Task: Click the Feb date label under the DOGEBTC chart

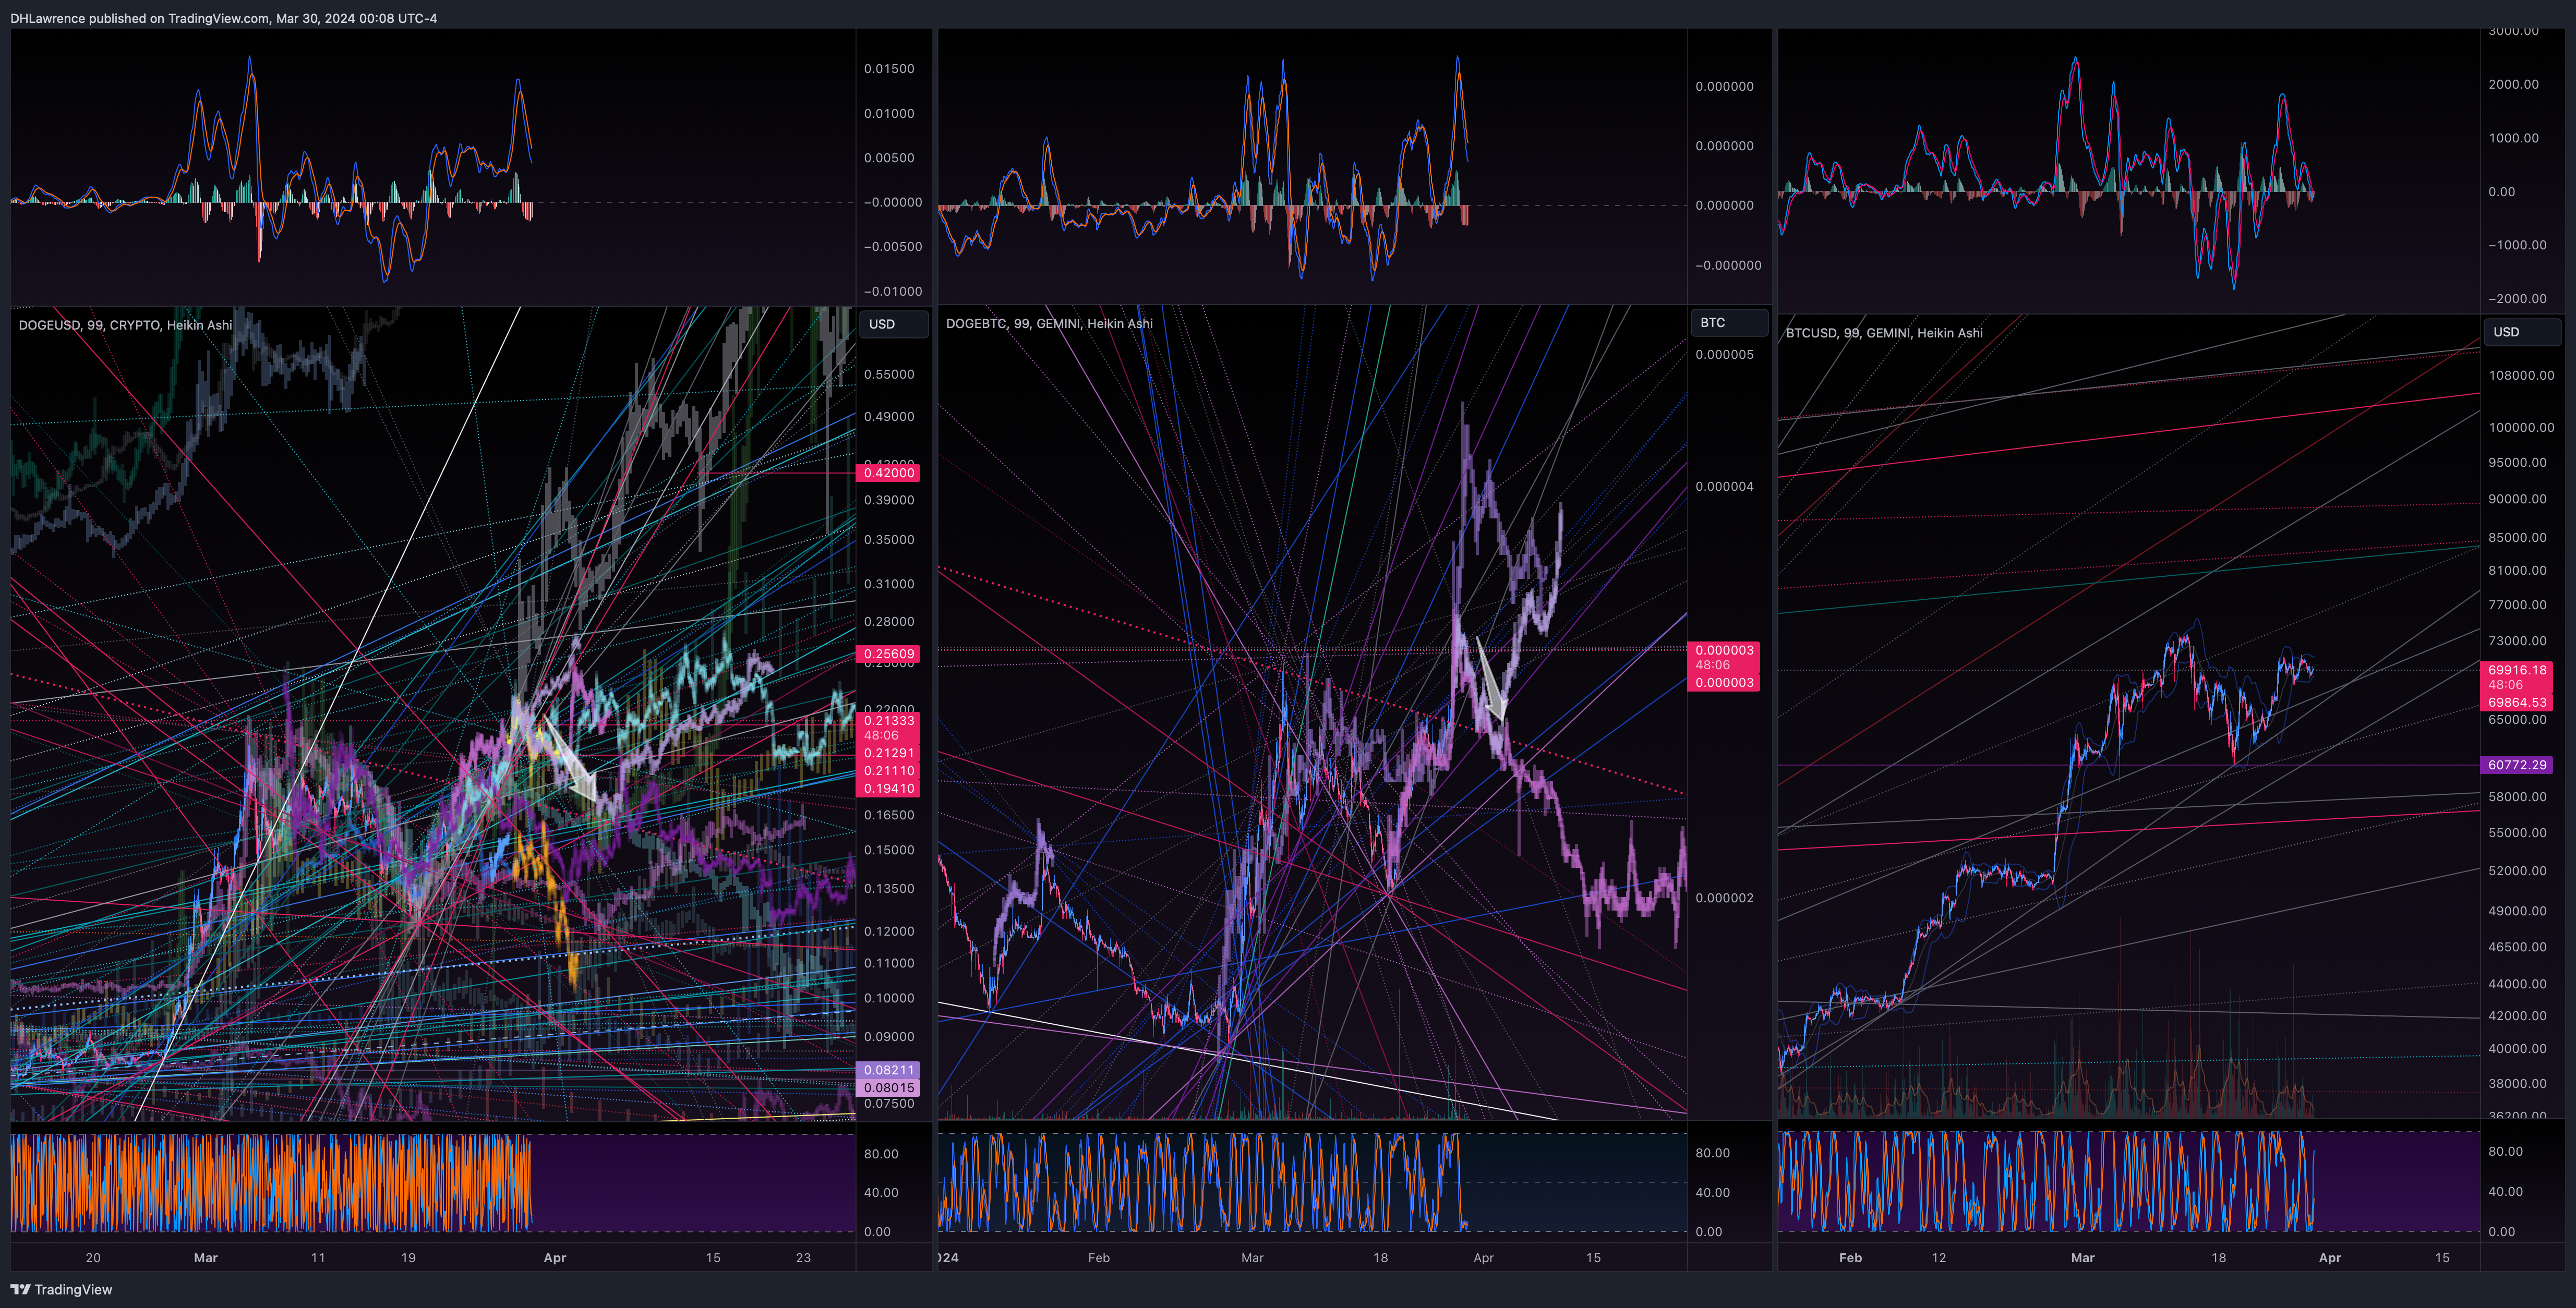Action: pyautogui.click(x=1099, y=1258)
